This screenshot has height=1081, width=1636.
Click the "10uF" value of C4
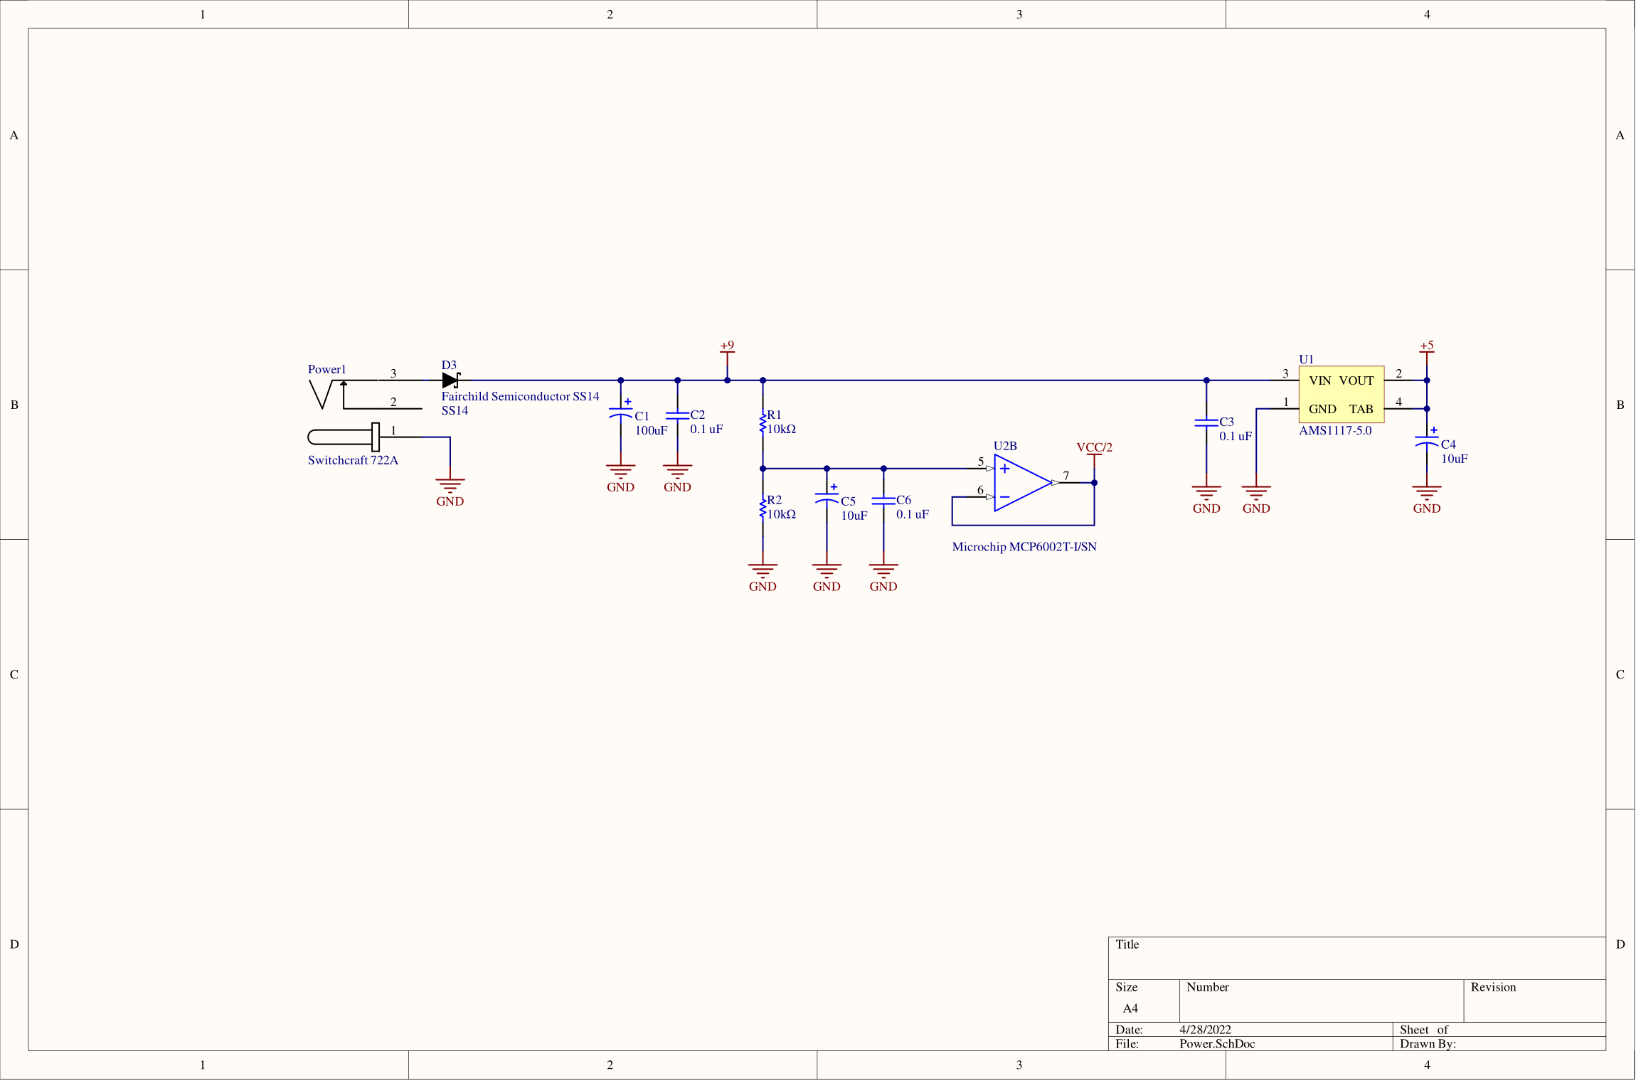tap(1454, 459)
